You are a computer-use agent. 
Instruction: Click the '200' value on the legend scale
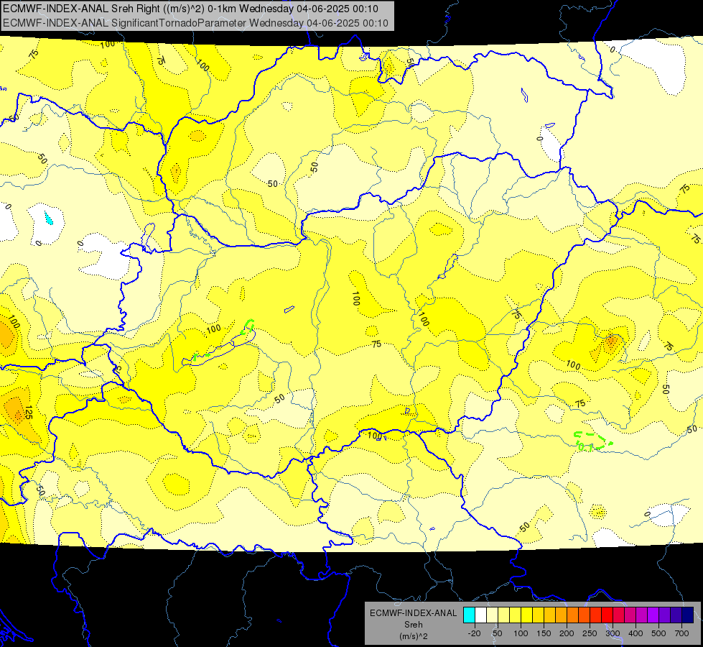click(567, 633)
